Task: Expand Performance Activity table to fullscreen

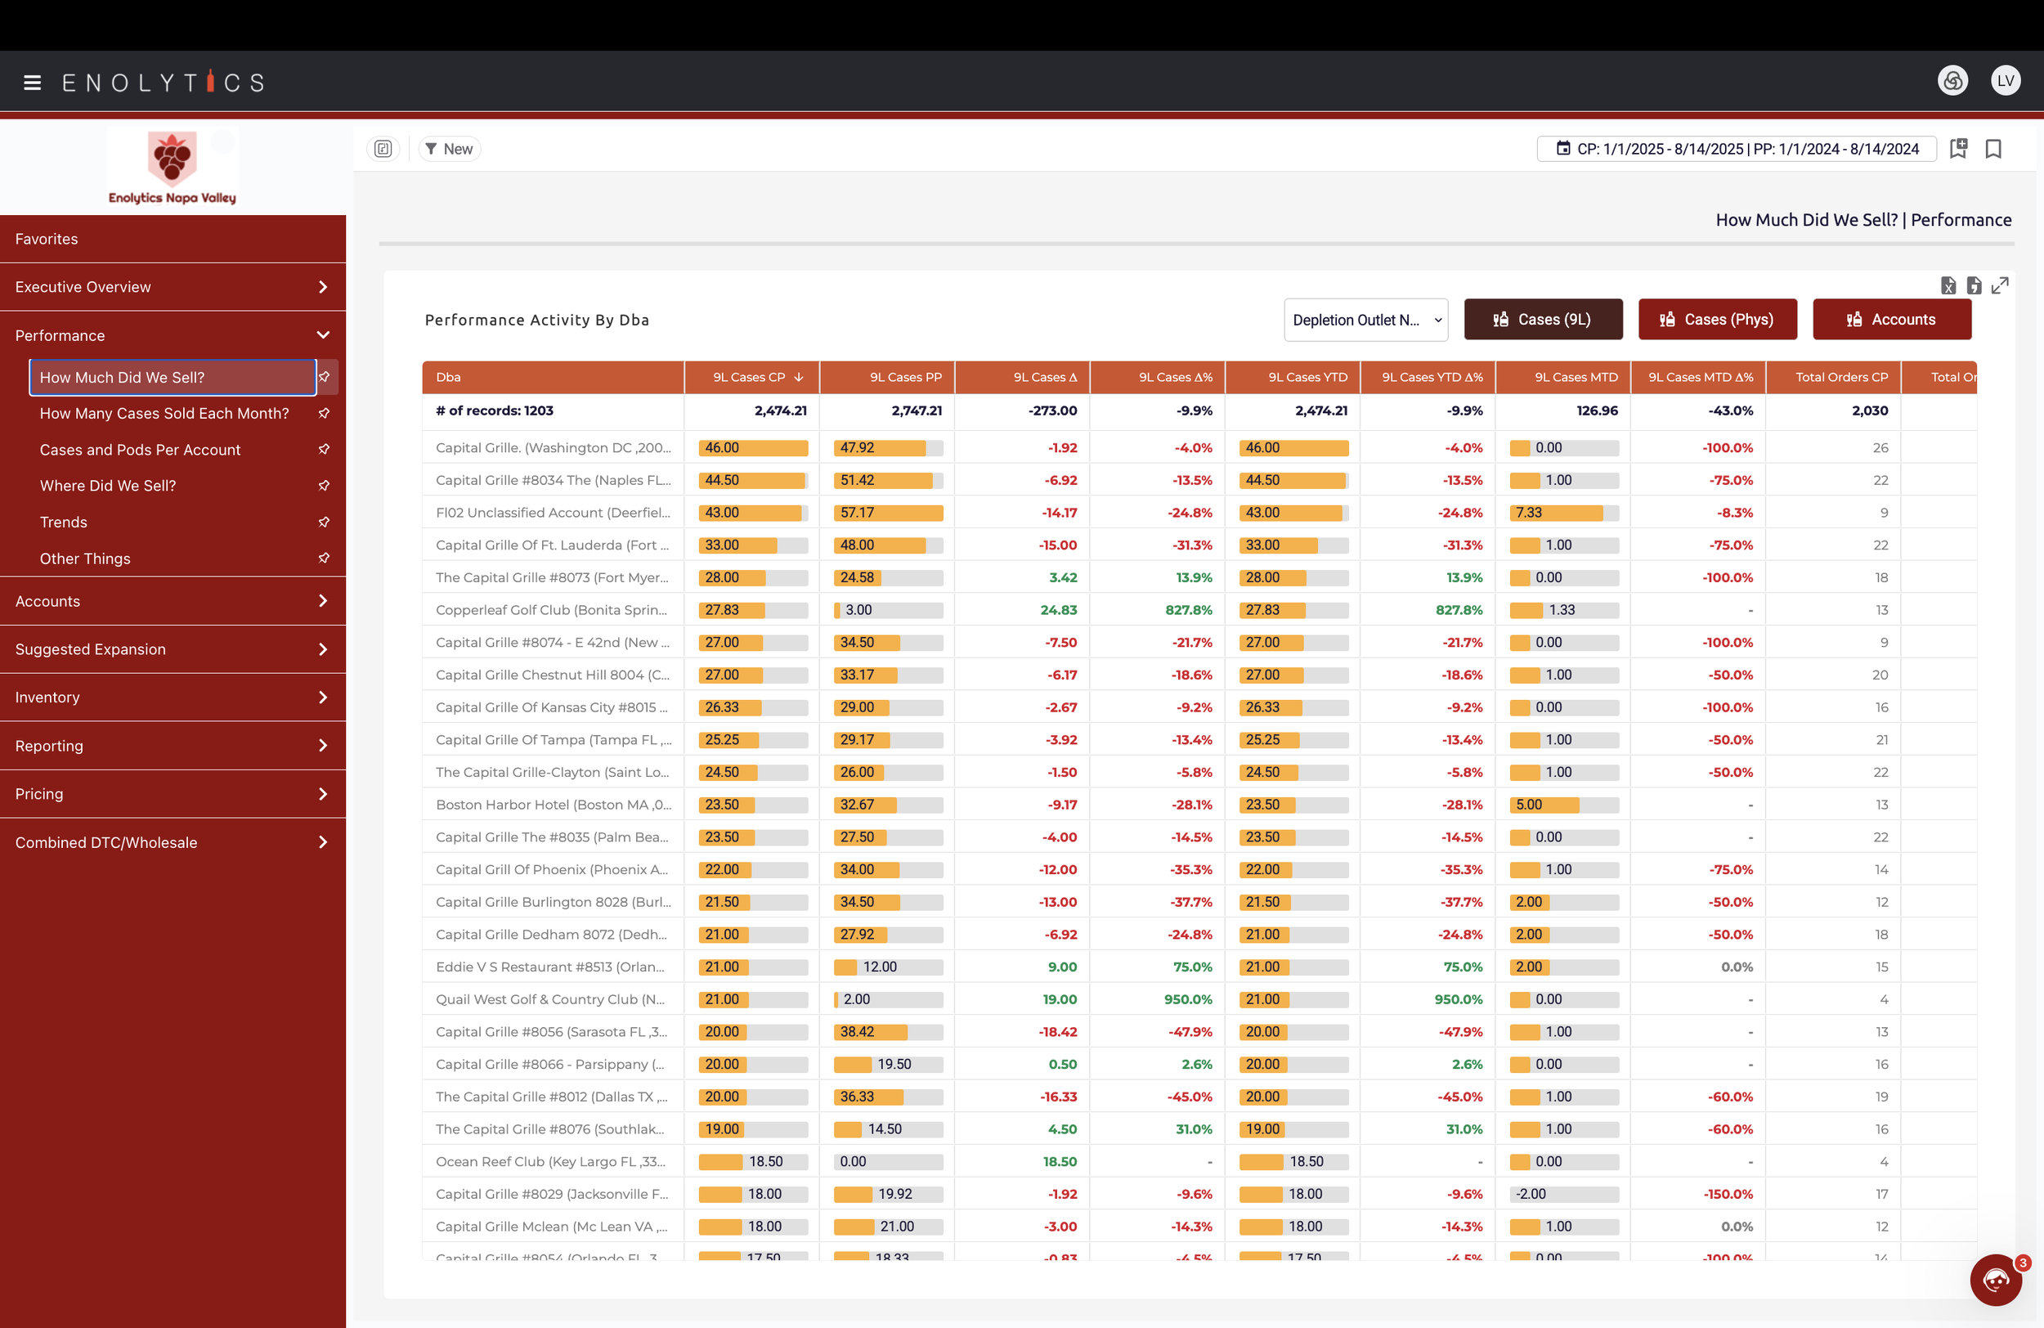Action: pyautogui.click(x=2000, y=285)
